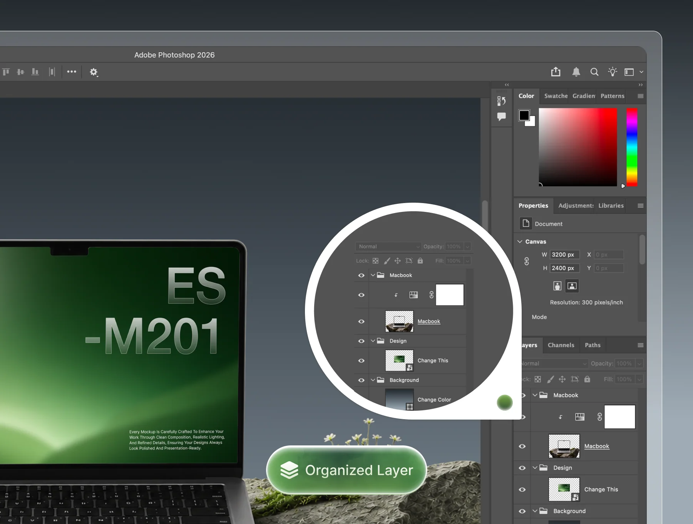693x524 pixels.
Task: Click the foreground color swatch
Action: tap(524, 115)
